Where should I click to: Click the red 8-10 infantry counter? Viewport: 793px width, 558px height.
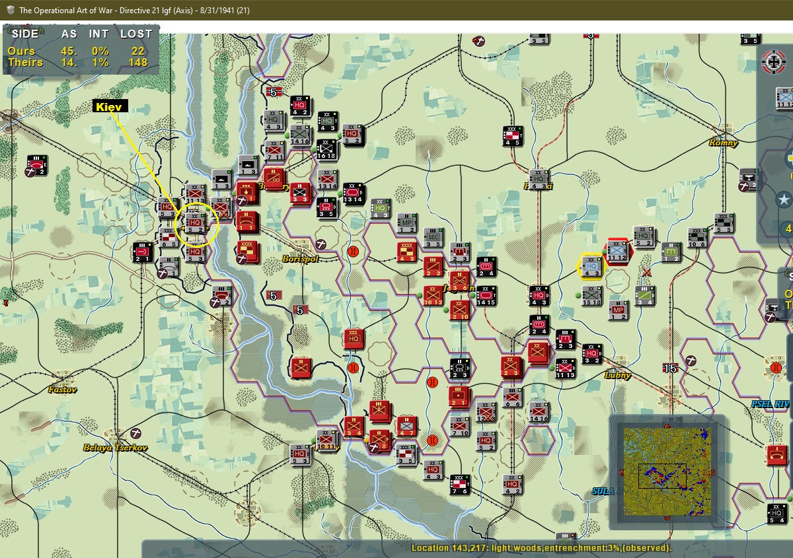(x=459, y=310)
